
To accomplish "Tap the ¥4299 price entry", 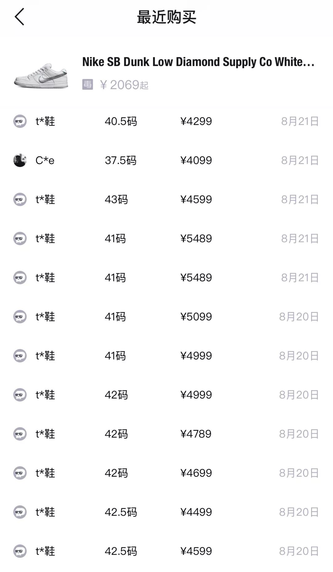I will [x=196, y=121].
